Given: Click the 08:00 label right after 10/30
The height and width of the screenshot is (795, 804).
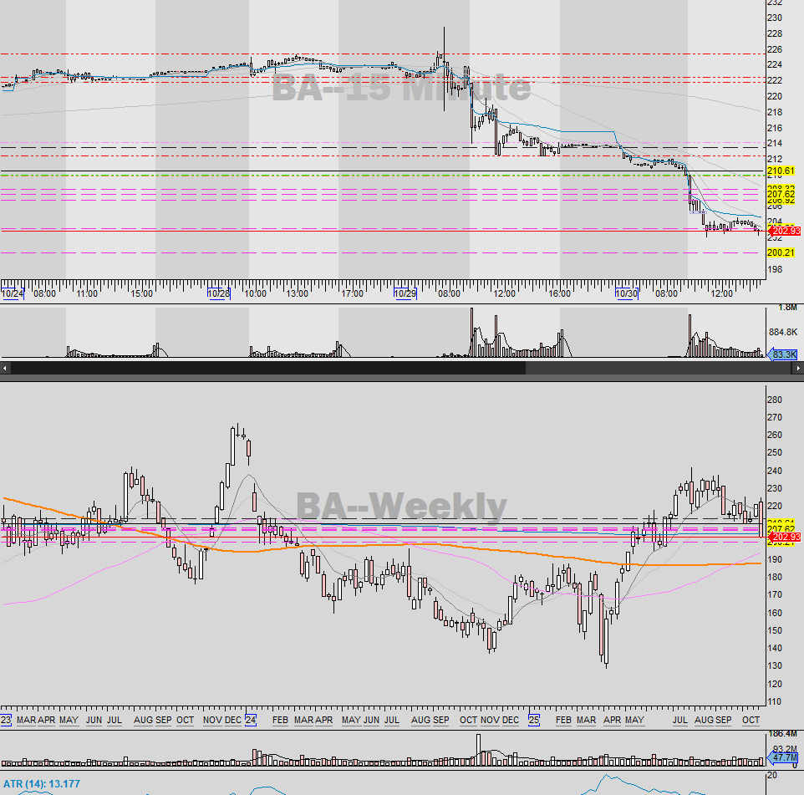Looking at the screenshot, I should tap(666, 293).
